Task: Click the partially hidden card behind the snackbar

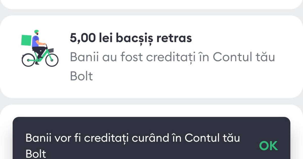Action: (x=151, y=110)
